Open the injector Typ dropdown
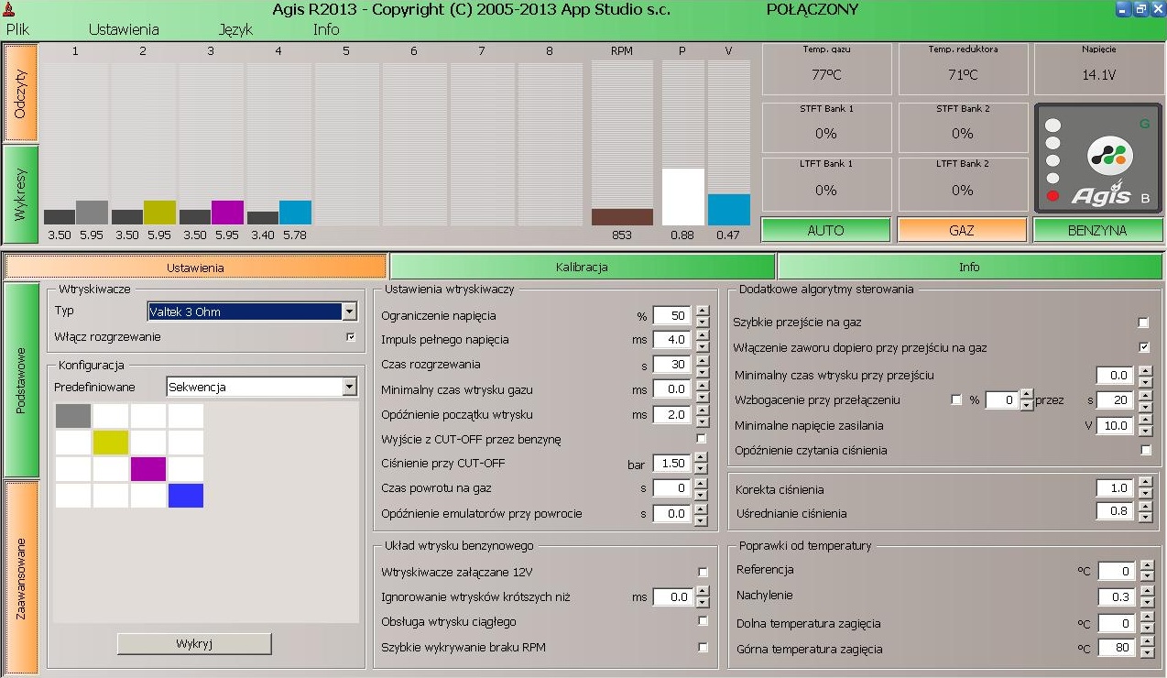The height and width of the screenshot is (678, 1167). click(x=348, y=312)
